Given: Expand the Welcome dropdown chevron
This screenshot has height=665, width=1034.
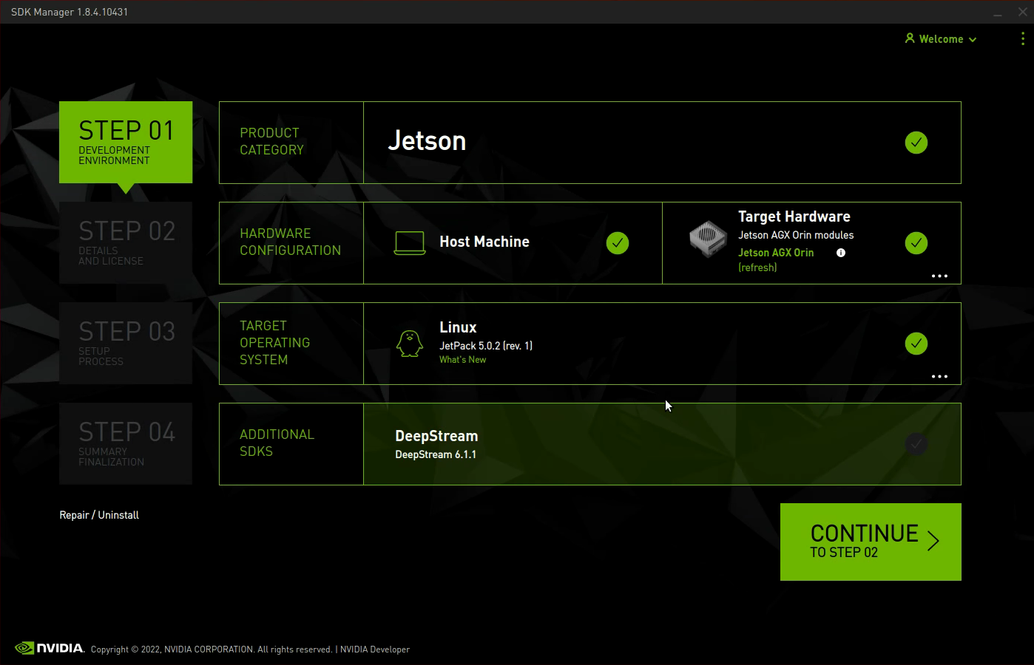Looking at the screenshot, I should [973, 40].
